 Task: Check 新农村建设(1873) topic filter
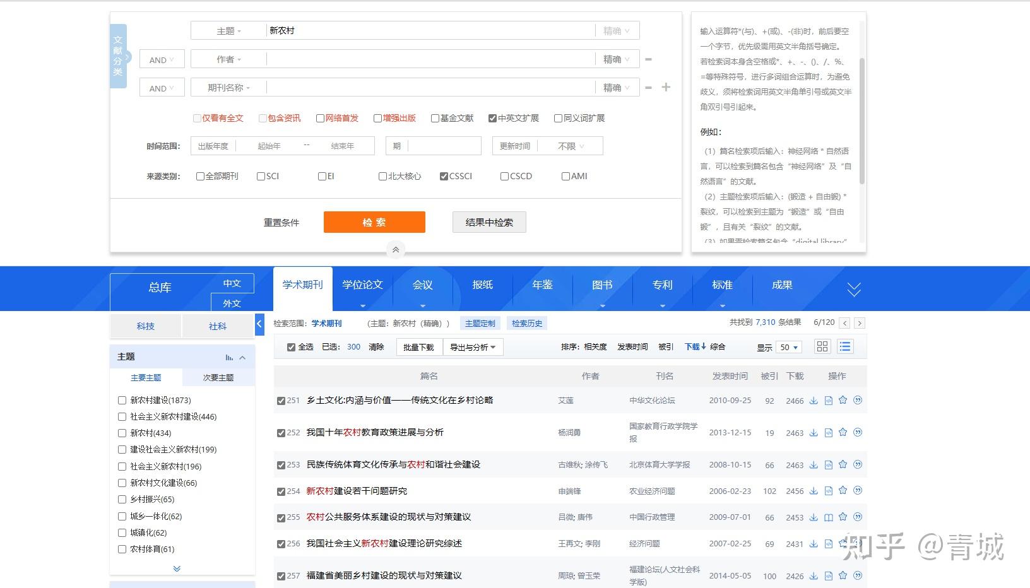[122, 400]
